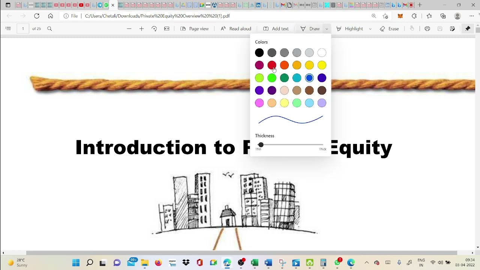Open the MetaMask fox extension
The height and width of the screenshot is (270, 480).
[x=400, y=16]
